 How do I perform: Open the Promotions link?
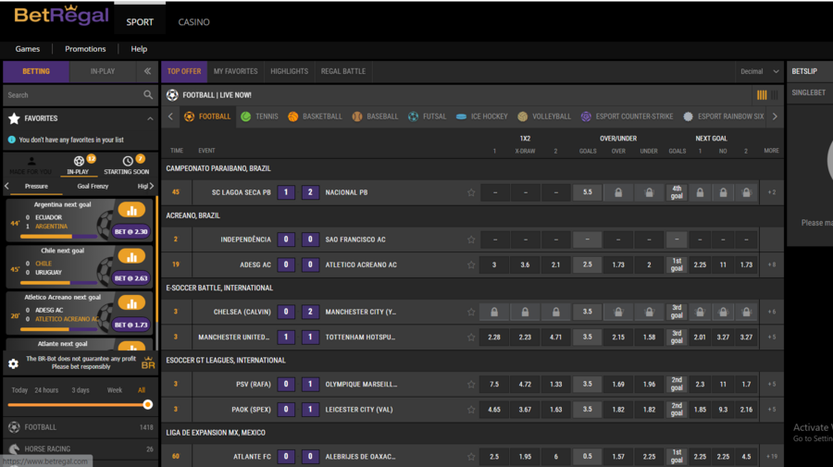point(85,49)
